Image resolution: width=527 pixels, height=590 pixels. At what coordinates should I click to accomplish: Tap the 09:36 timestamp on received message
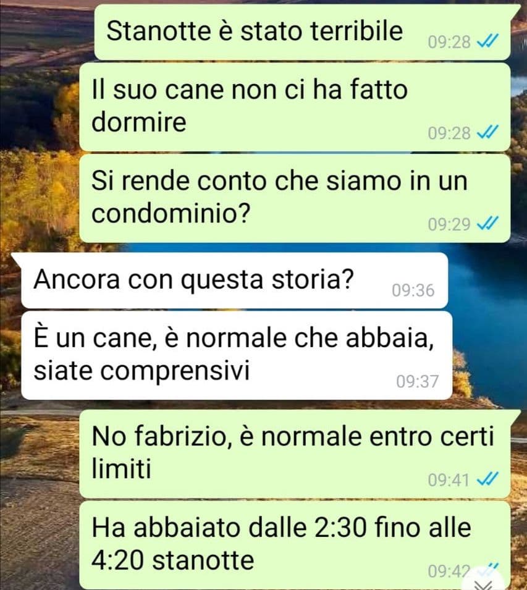413,290
